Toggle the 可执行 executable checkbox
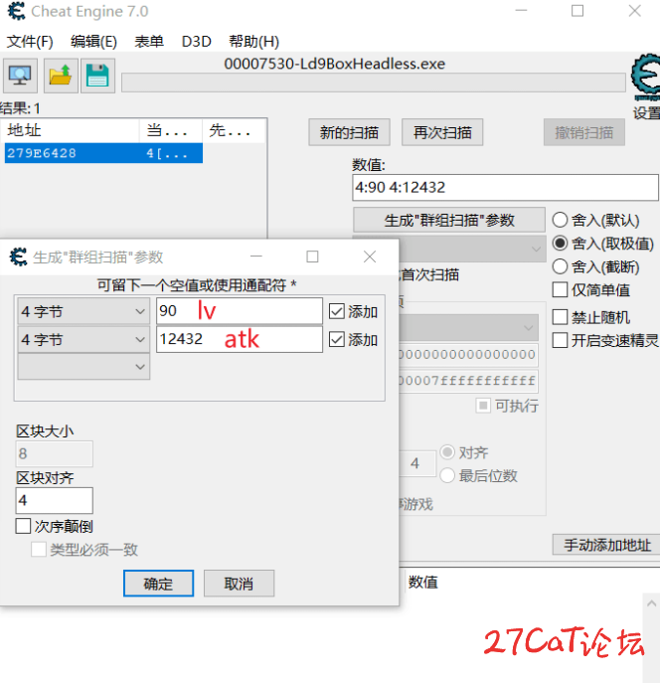Image resolution: width=660 pixels, height=683 pixels. point(483,406)
